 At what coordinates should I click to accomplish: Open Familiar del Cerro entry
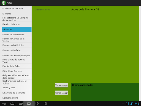(x=17, y=24)
